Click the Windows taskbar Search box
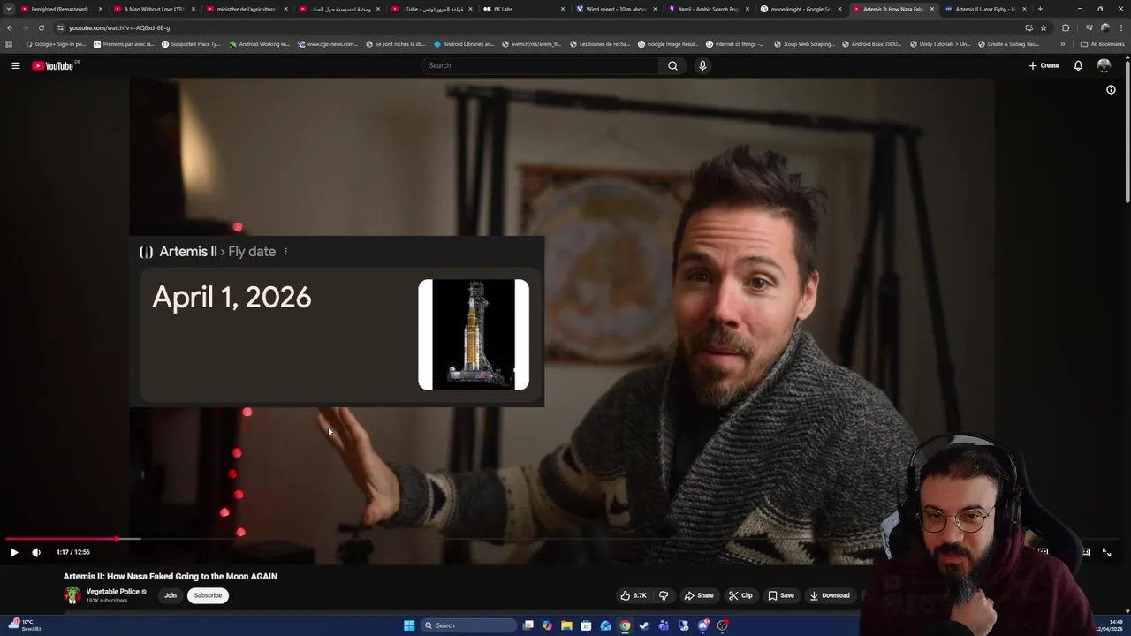This screenshot has width=1131, height=636. pos(468,625)
